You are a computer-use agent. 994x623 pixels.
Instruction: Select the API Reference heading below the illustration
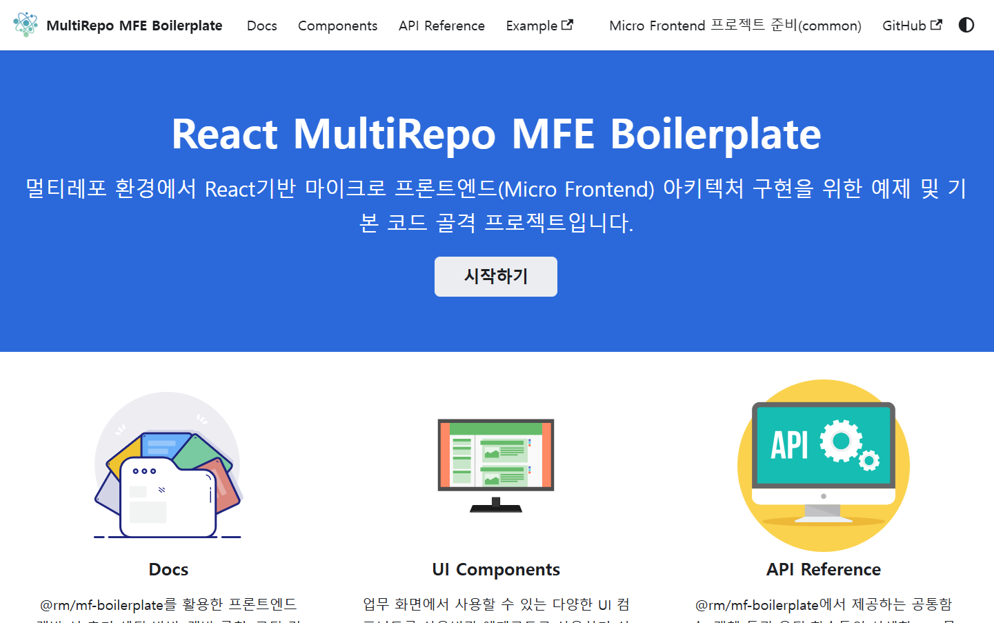[823, 569]
